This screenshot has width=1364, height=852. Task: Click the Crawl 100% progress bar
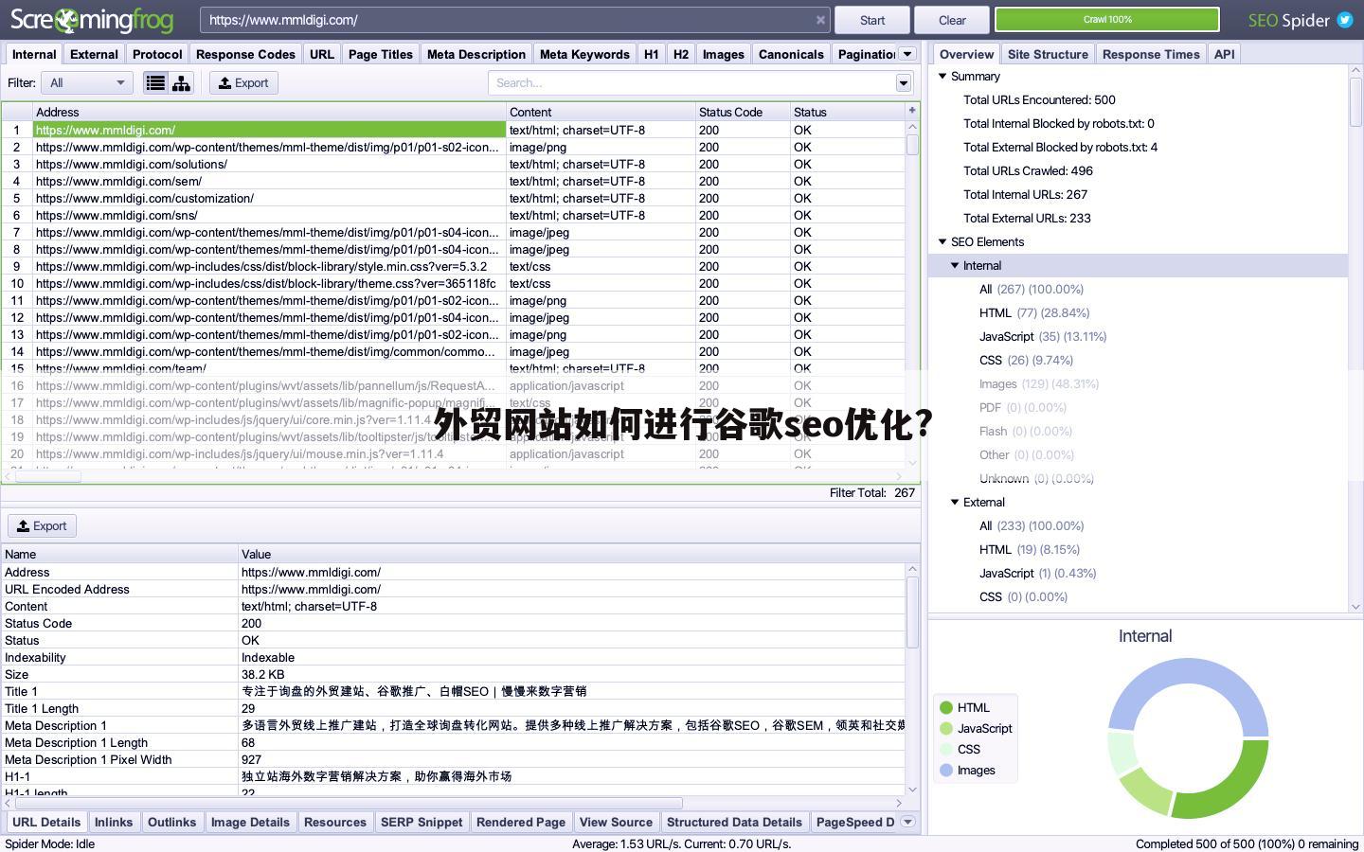(1107, 20)
